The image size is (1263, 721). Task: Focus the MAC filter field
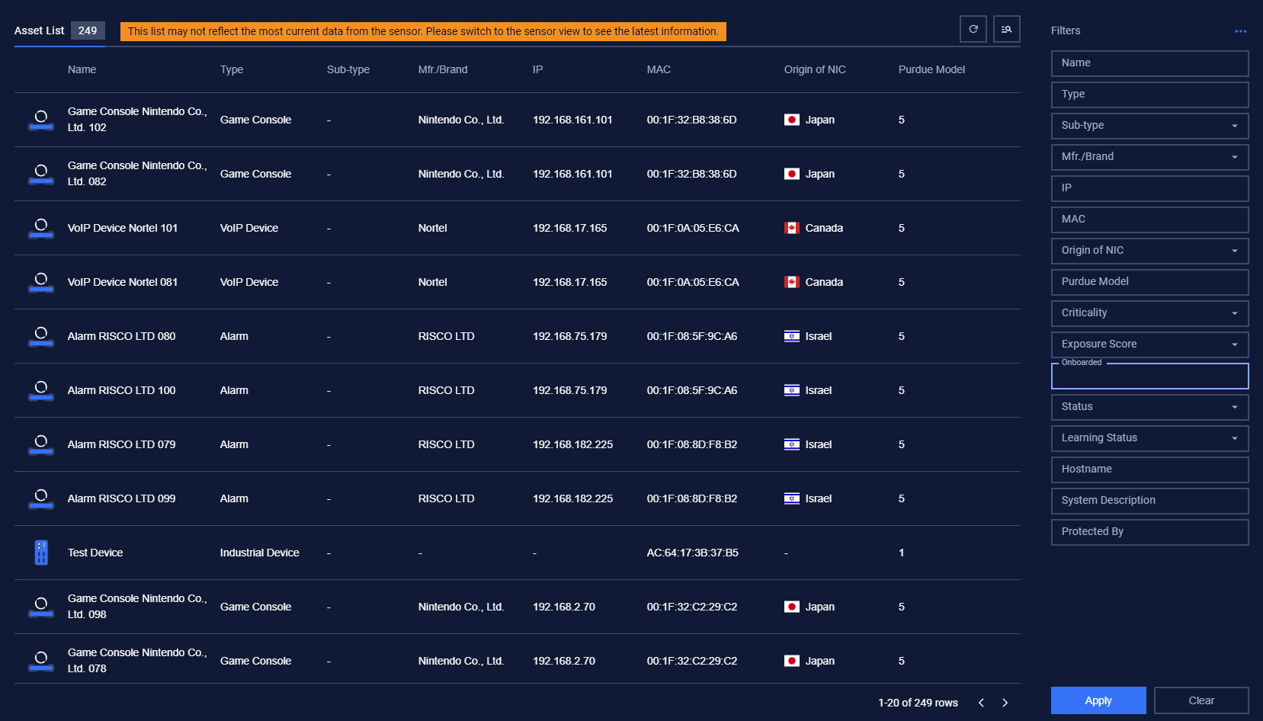point(1149,220)
